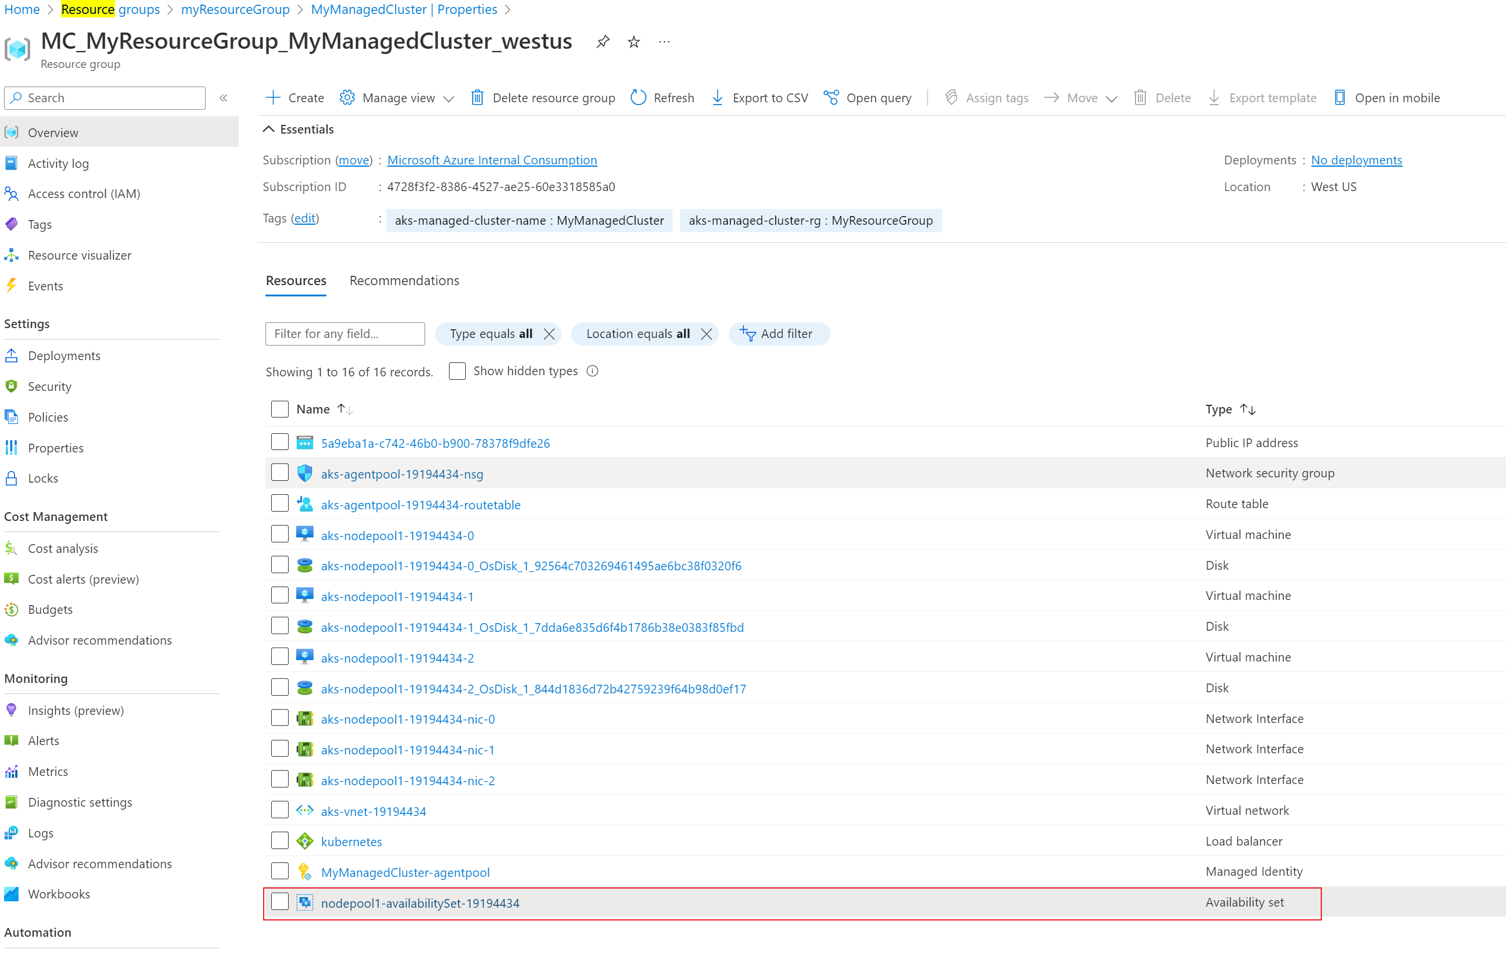Screen dimensions: 1506x953
Task: Enable Show hidden types
Action: pyautogui.click(x=457, y=370)
